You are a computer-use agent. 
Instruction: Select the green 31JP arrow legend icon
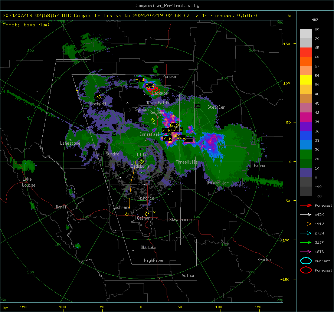pos(306,242)
